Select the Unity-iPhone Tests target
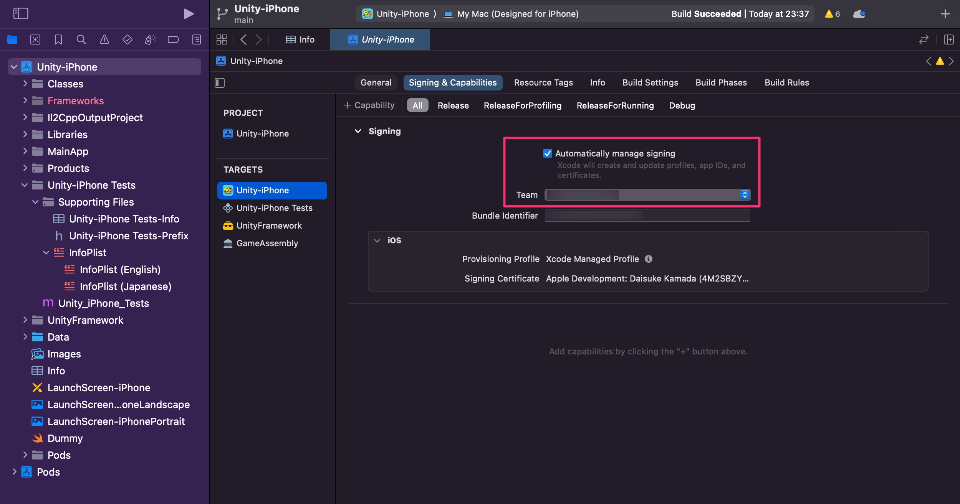The height and width of the screenshot is (504, 960). [x=272, y=208]
